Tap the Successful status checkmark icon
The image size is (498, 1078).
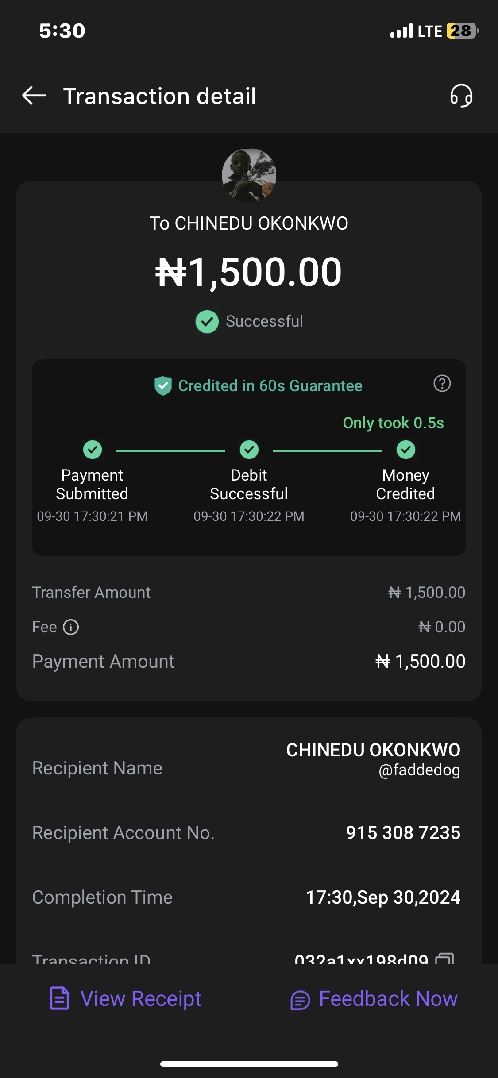[207, 322]
